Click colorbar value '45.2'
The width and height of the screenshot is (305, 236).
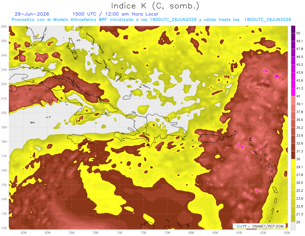point(299,65)
